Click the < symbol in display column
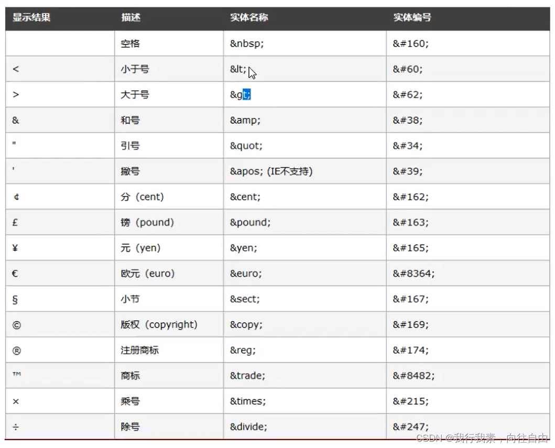The height and width of the screenshot is (448, 555). (16, 69)
